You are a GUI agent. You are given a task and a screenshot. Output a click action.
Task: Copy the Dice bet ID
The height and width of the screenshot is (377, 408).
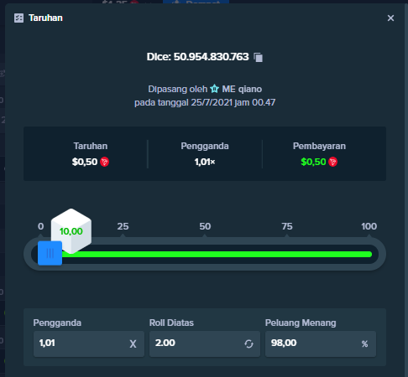(x=258, y=57)
